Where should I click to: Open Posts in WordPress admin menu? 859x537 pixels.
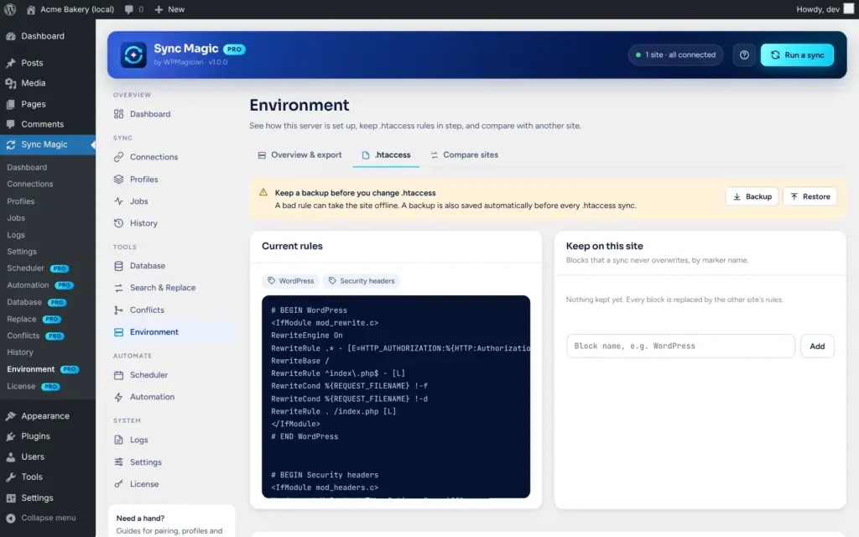coord(48,63)
